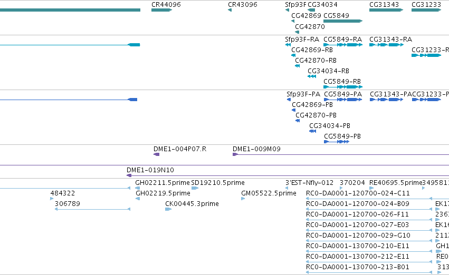This screenshot has height=275, width=449.
Task: Open RC0-DA0001-130700-212-E11 EST label
Action: click(357, 257)
